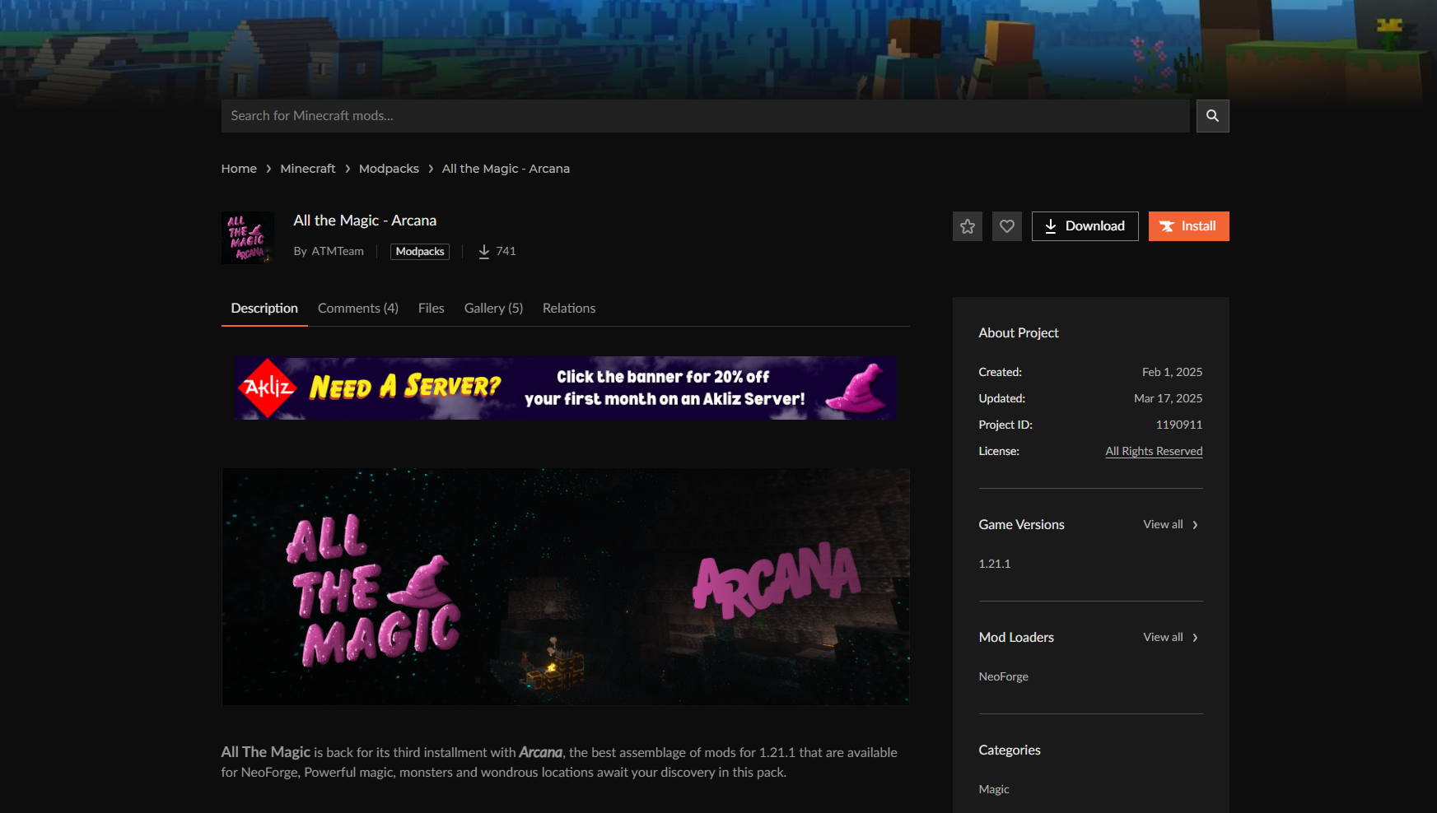Click the download icon inside the Download button
The image size is (1437, 813).
(x=1052, y=225)
